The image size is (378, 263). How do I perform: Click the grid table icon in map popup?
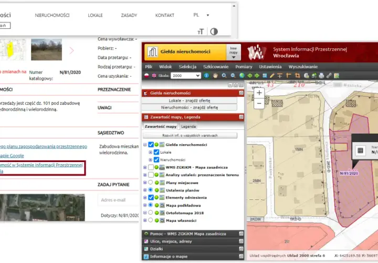(x=360, y=150)
